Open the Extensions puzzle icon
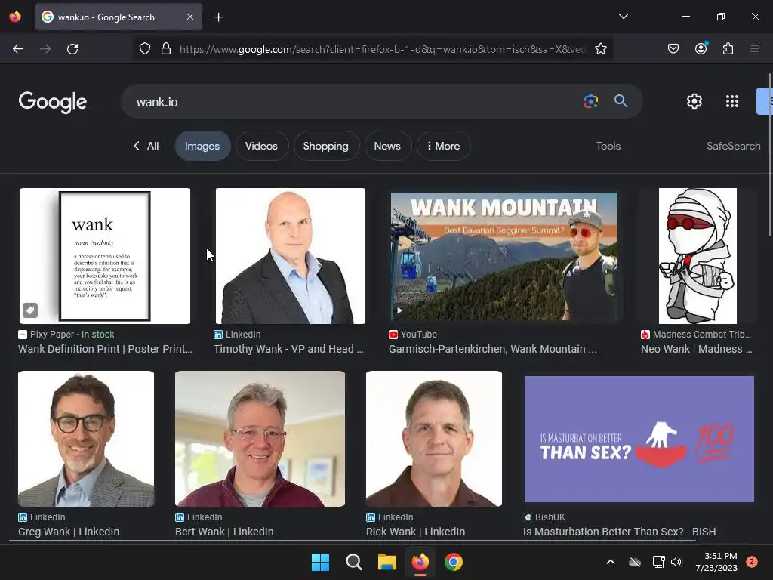Screen dimensions: 773x580 [728, 48]
